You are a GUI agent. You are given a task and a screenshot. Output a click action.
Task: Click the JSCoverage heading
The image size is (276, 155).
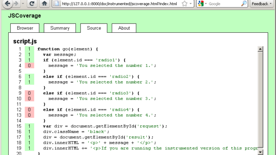pyautogui.click(x=25, y=15)
